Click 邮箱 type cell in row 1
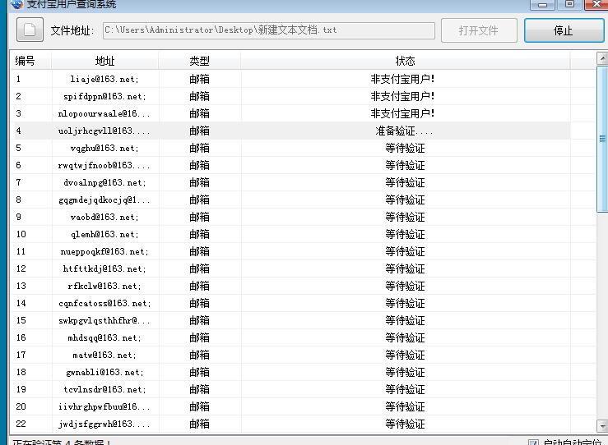This screenshot has height=445, width=608. tap(199, 79)
